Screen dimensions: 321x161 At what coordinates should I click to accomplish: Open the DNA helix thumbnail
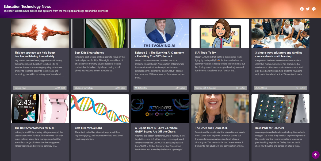(x=100, y=109)
